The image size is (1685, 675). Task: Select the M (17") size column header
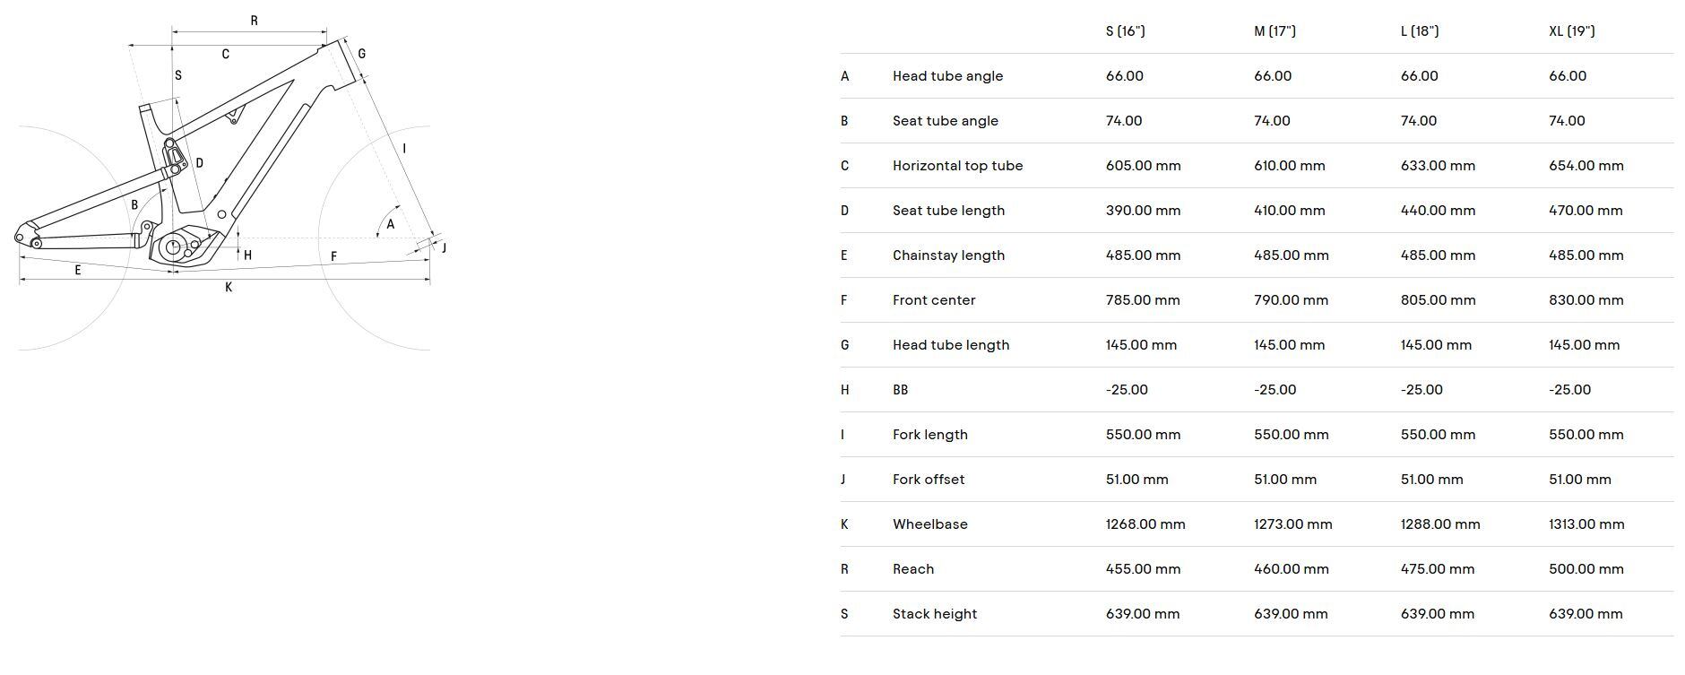point(1275,31)
